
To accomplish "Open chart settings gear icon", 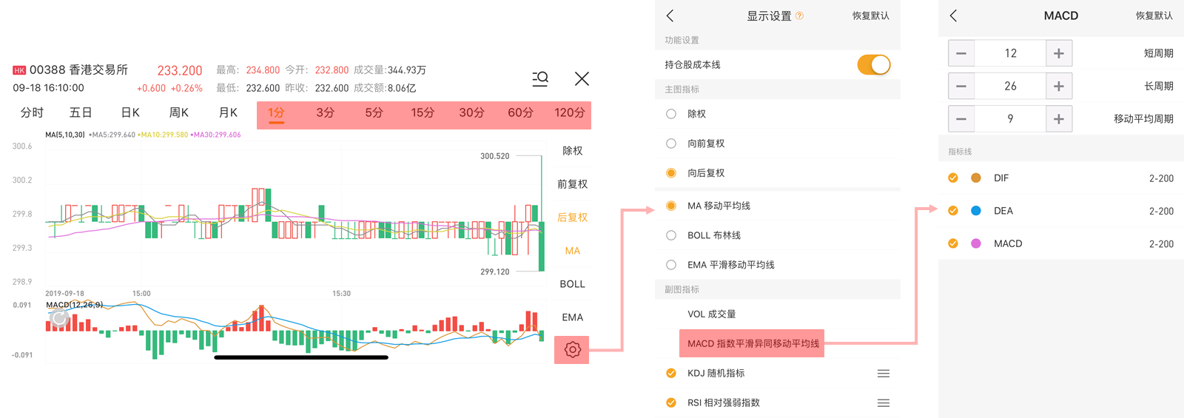I will tap(572, 349).
